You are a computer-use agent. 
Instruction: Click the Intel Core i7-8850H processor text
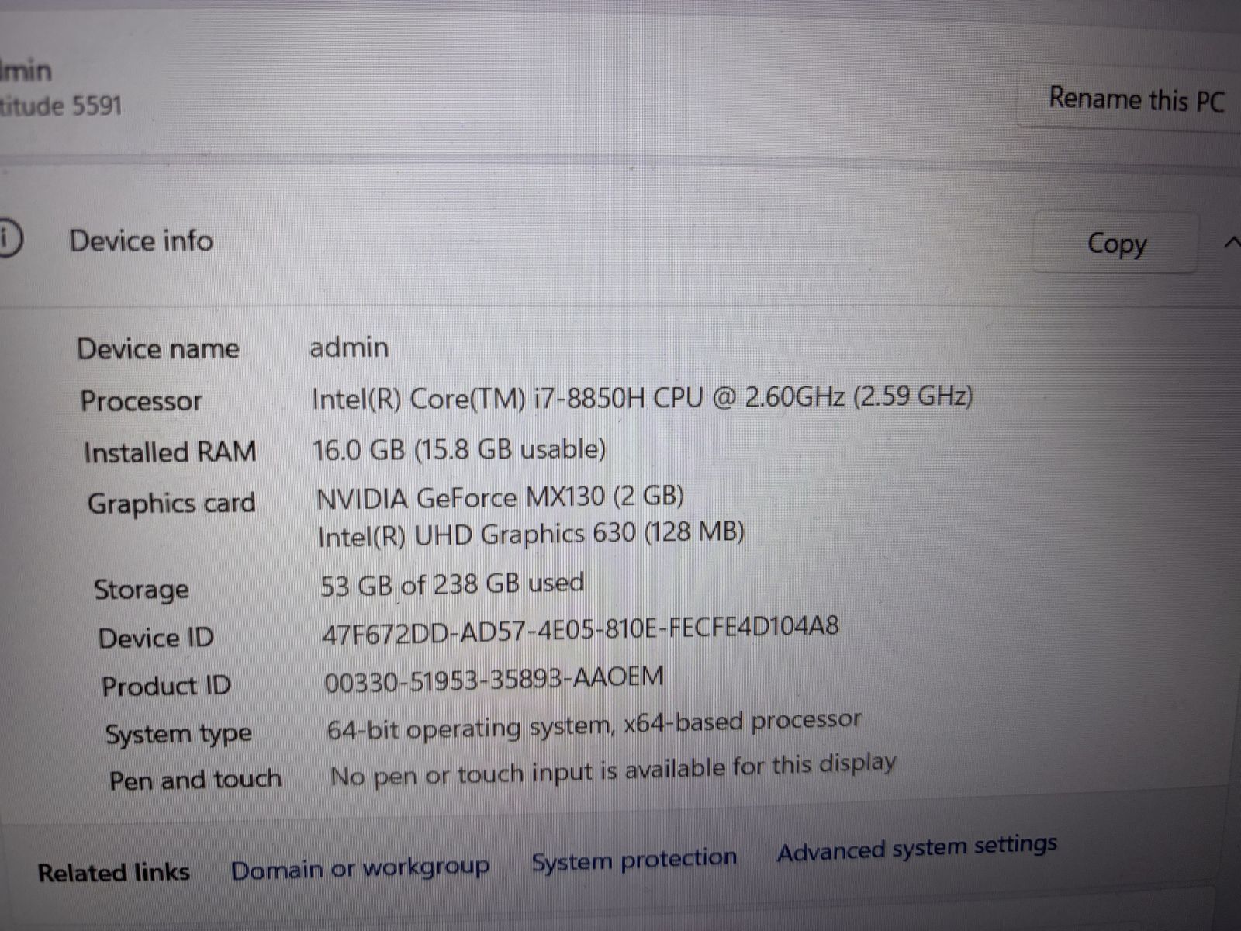click(x=641, y=397)
